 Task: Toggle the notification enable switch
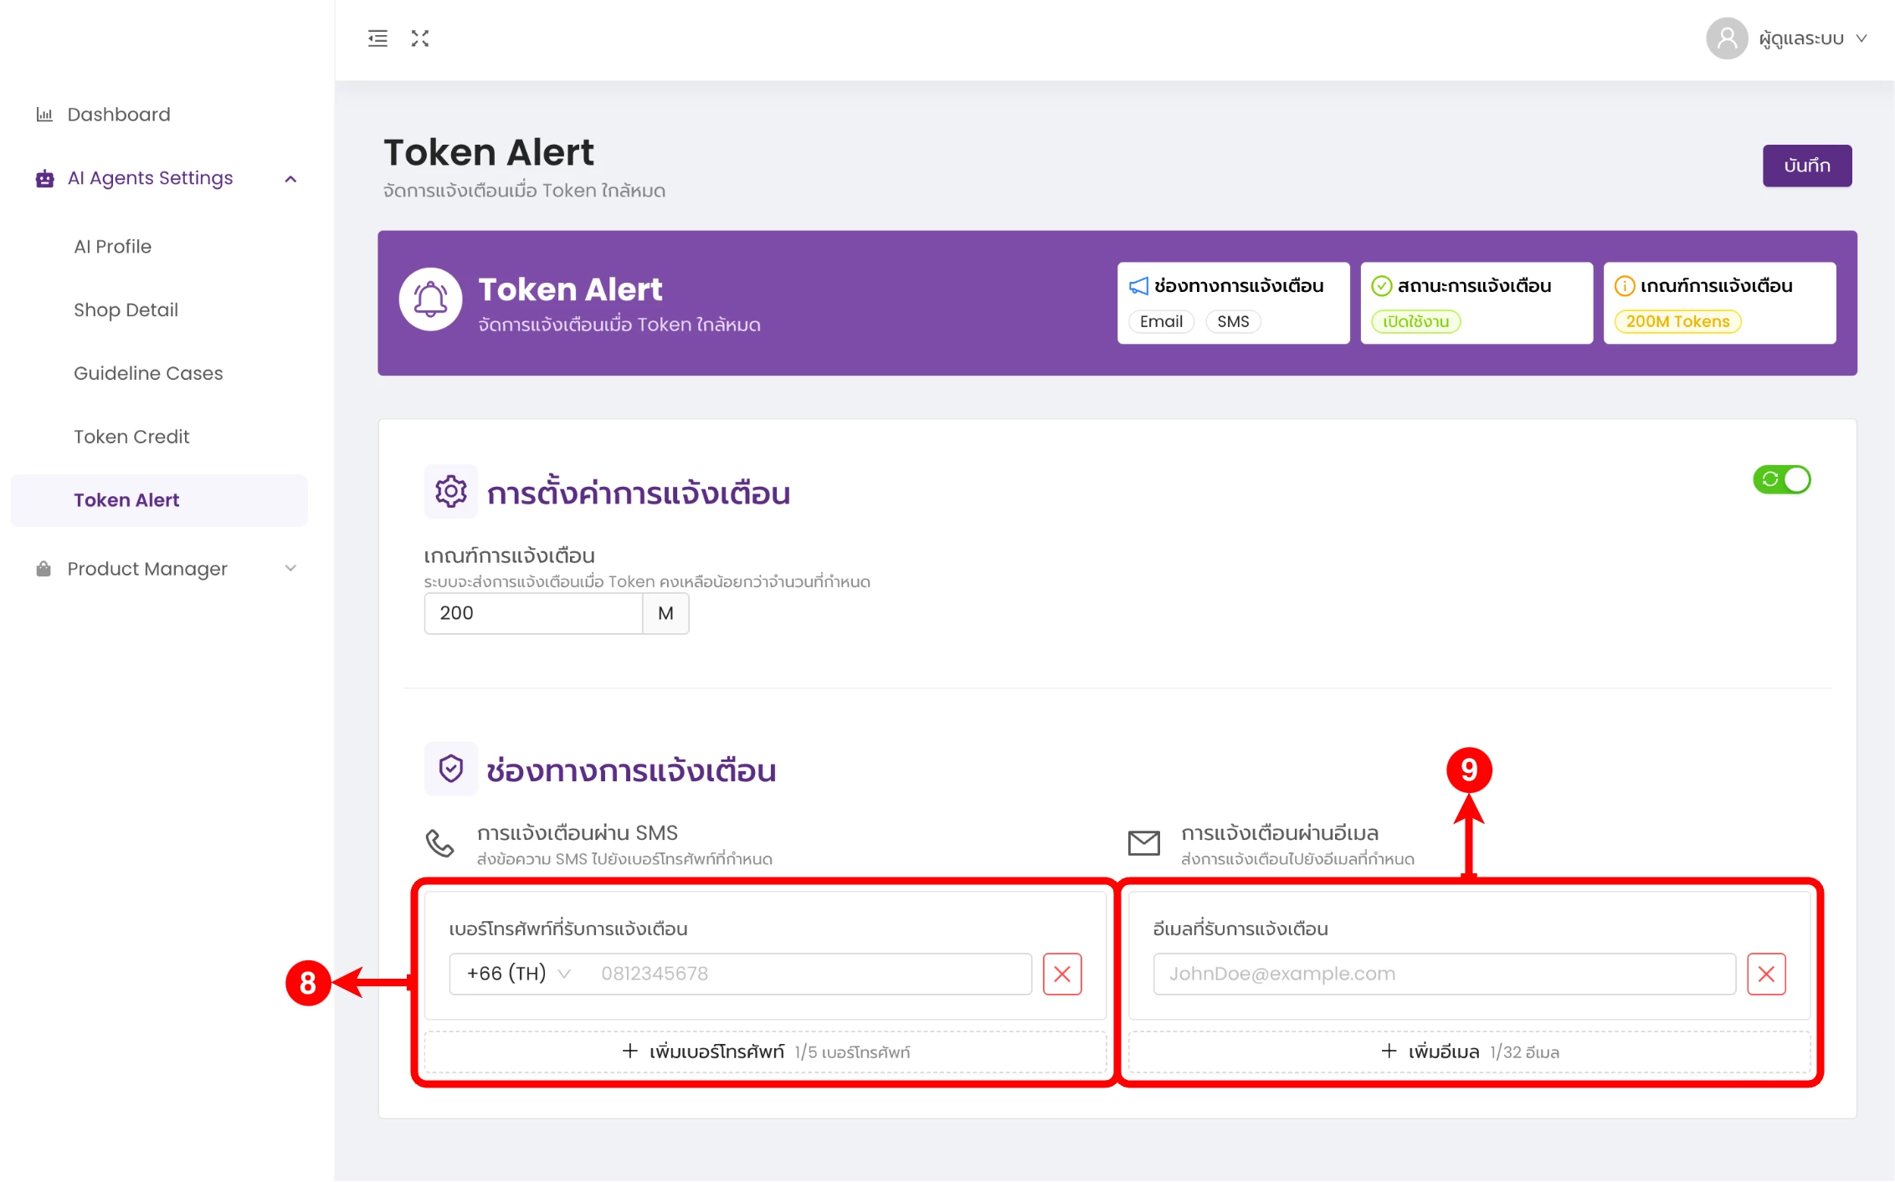pos(1781,479)
